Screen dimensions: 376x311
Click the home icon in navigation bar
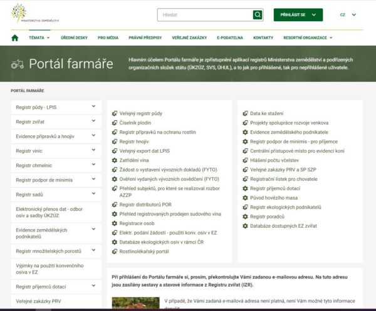[x=15, y=38]
